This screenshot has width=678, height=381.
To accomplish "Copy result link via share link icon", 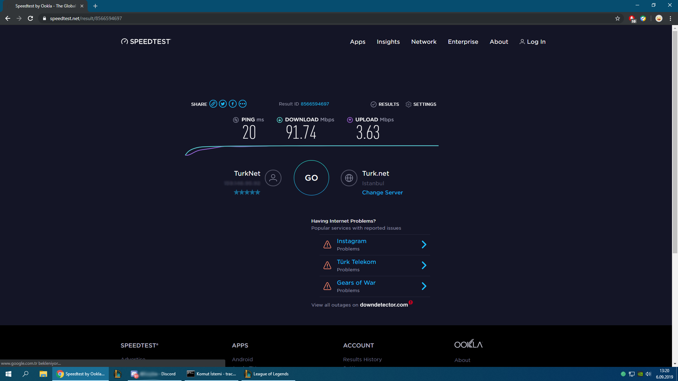I will (213, 104).
